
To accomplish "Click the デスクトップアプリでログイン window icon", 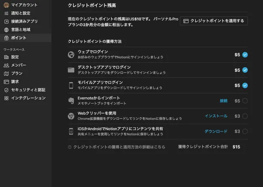I will point(71,70).
